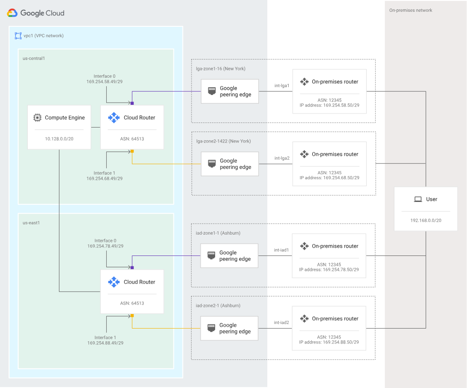Screen dimensions: 467x388
Task: Select 'ASN: 64513' in us-central1 Cloud Router
Action: (x=132, y=139)
